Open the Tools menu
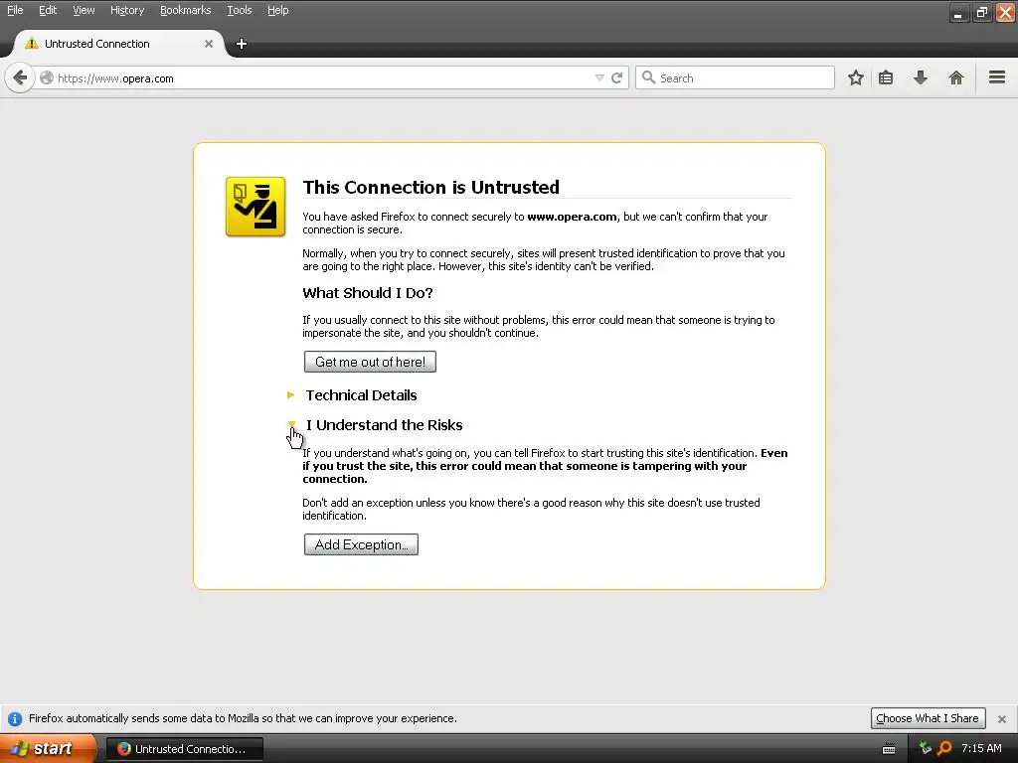The width and height of the screenshot is (1018, 763). point(239,10)
